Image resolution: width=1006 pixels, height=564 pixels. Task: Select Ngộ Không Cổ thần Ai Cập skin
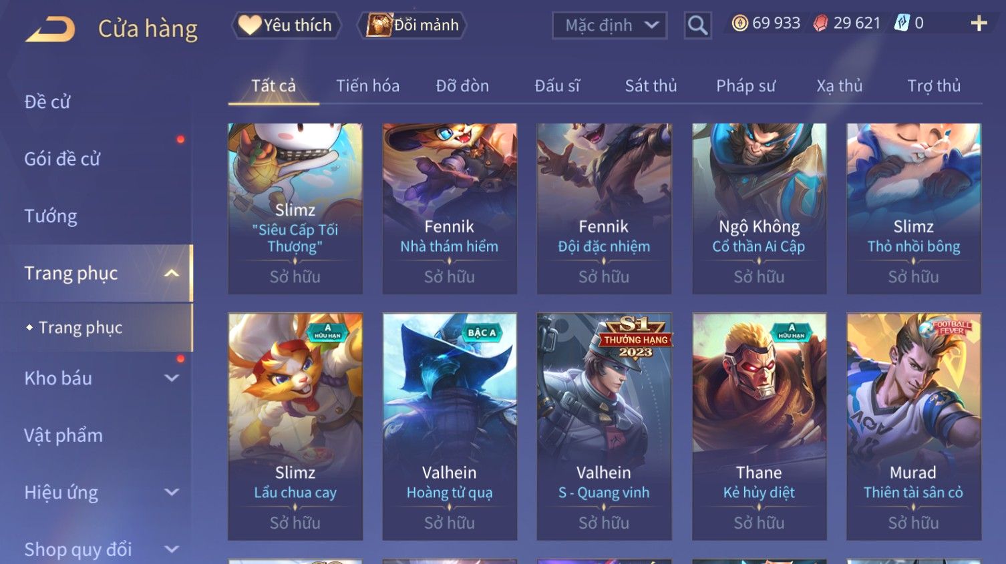[759, 208]
